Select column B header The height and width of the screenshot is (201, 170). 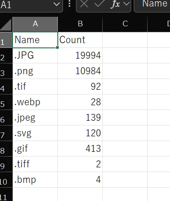pyautogui.click(x=80, y=24)
